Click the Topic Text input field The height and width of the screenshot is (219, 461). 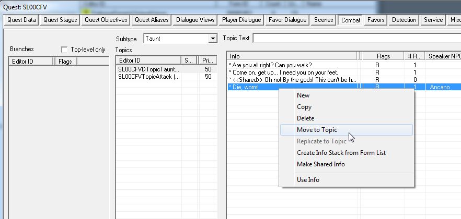[x=356, y=38]
